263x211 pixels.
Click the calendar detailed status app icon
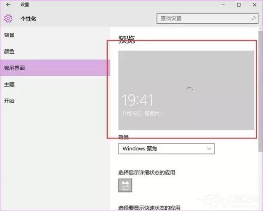[125, 186]
